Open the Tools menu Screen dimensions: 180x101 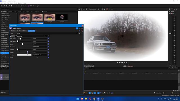click(x=16, y=3)
